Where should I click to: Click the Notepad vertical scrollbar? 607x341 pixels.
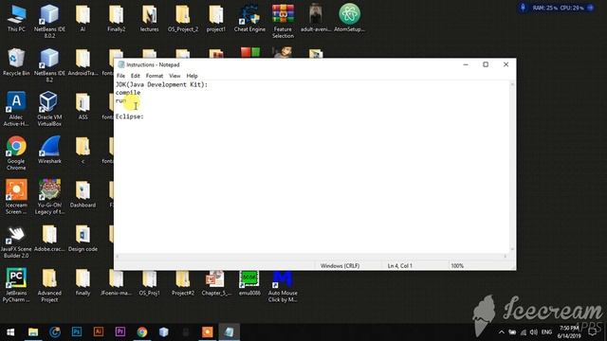(x=512, y=167)
